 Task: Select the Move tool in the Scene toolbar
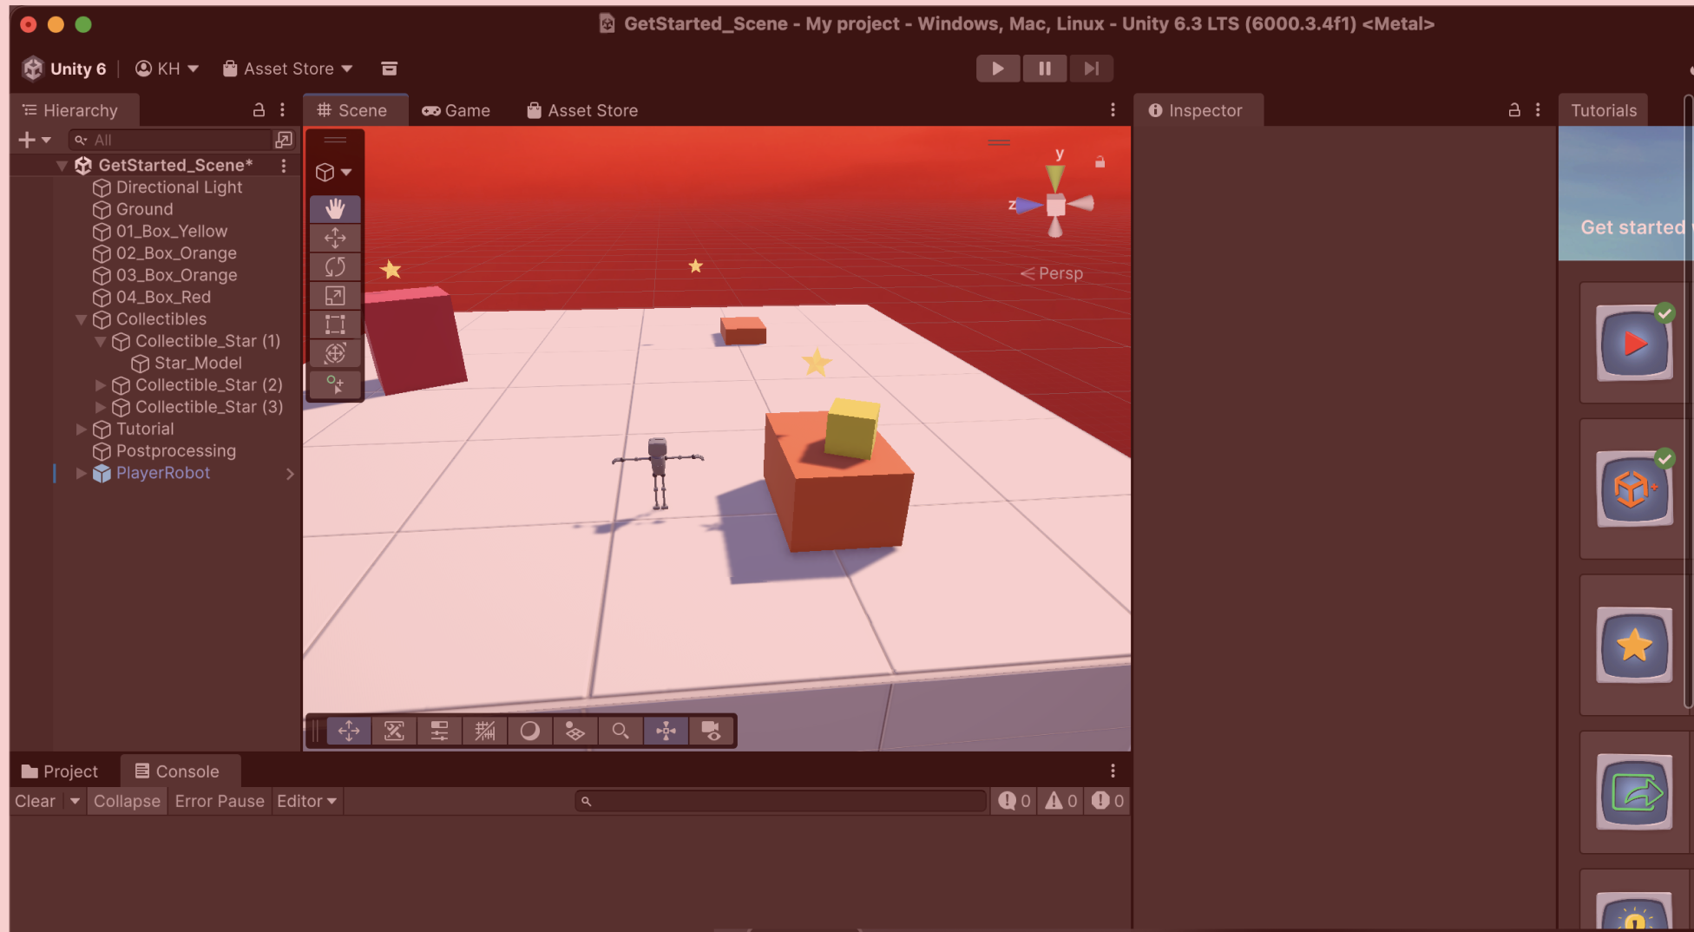click(334, 238)
